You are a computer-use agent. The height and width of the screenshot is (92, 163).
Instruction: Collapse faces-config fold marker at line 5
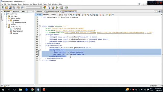click(40, 26)
